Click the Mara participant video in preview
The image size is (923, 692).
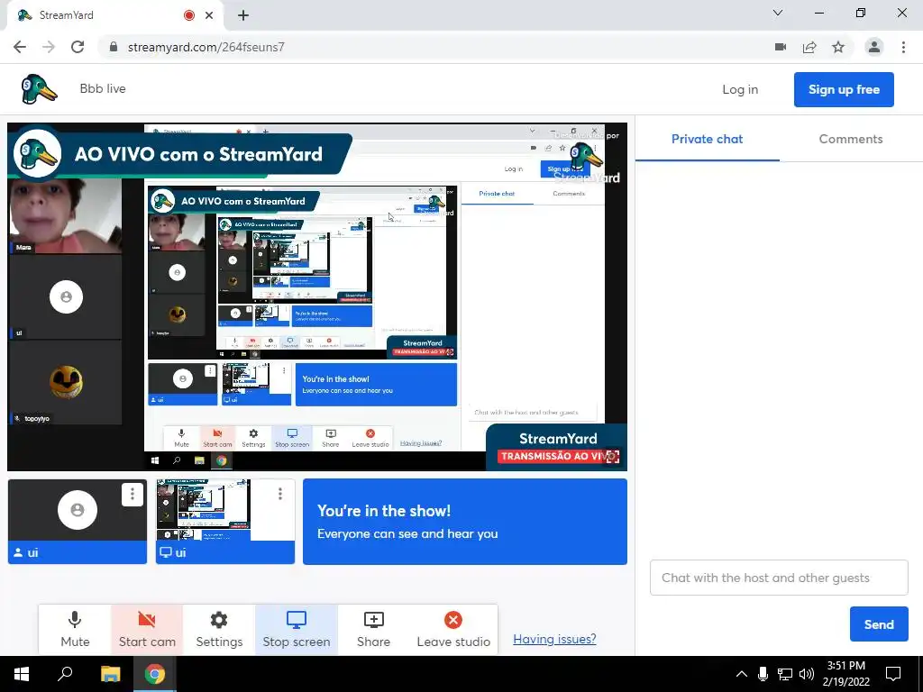[65, 215]
